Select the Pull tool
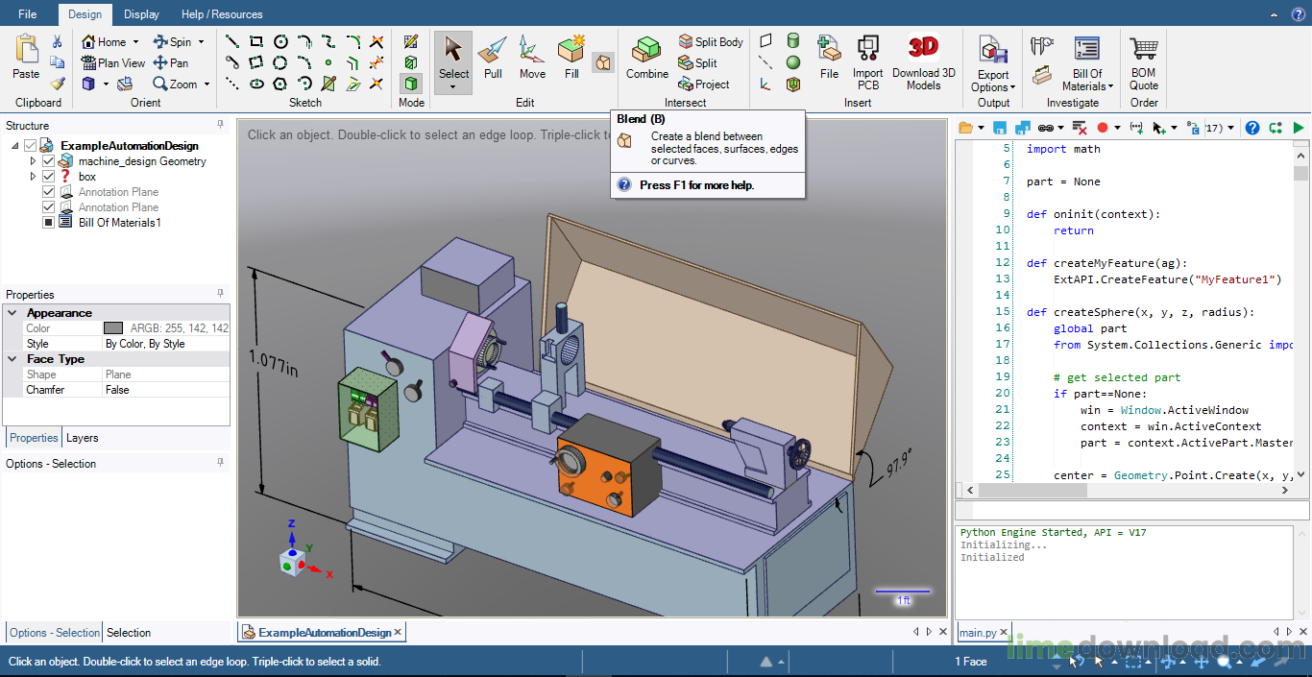 coord(493,60)
